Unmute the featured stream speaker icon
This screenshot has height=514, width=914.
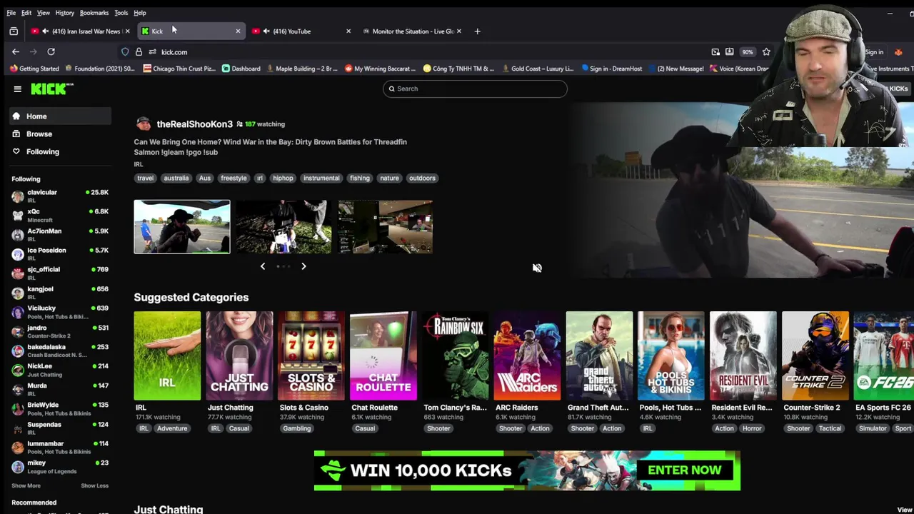[x=537, y=268]
